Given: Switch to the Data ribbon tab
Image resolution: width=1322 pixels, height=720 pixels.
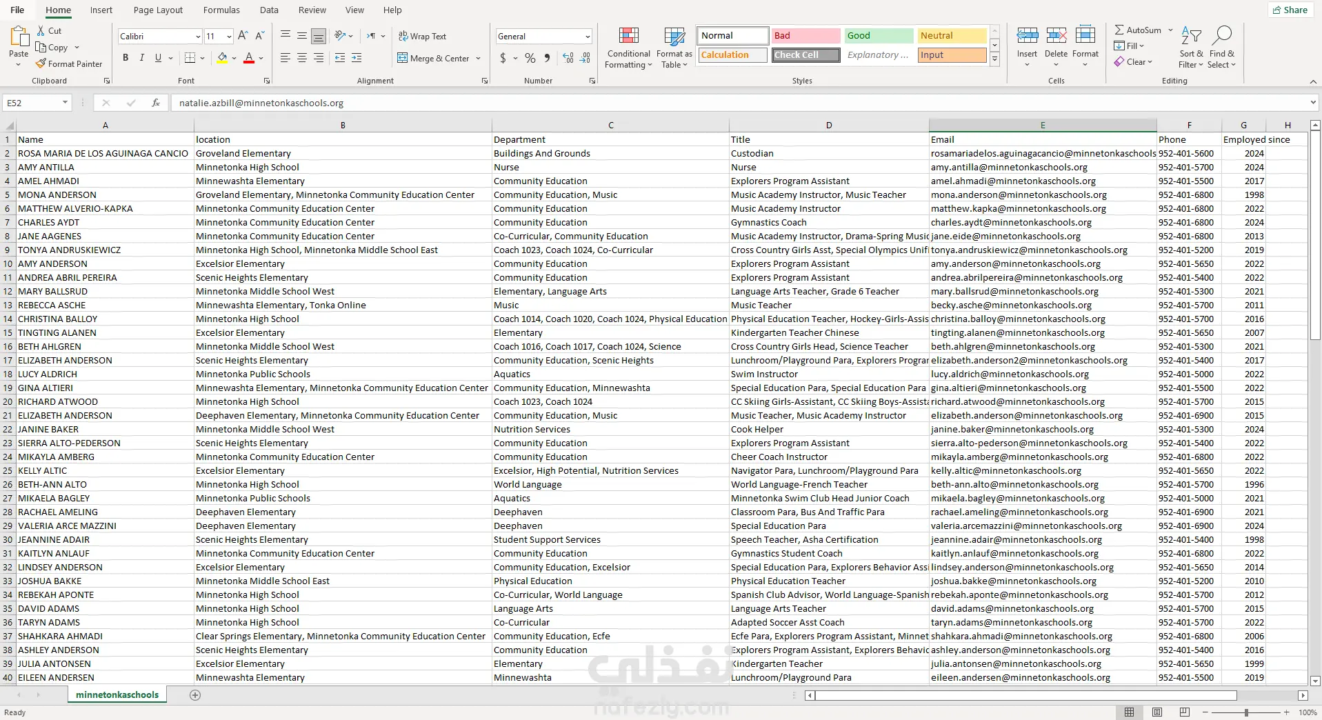Looking at the screenshot, I should tap(269, 10).
